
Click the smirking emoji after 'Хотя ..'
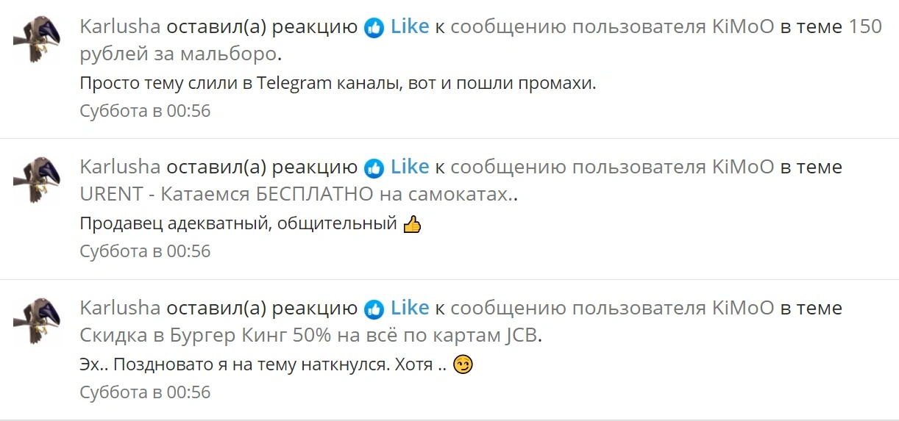(463, 364)
